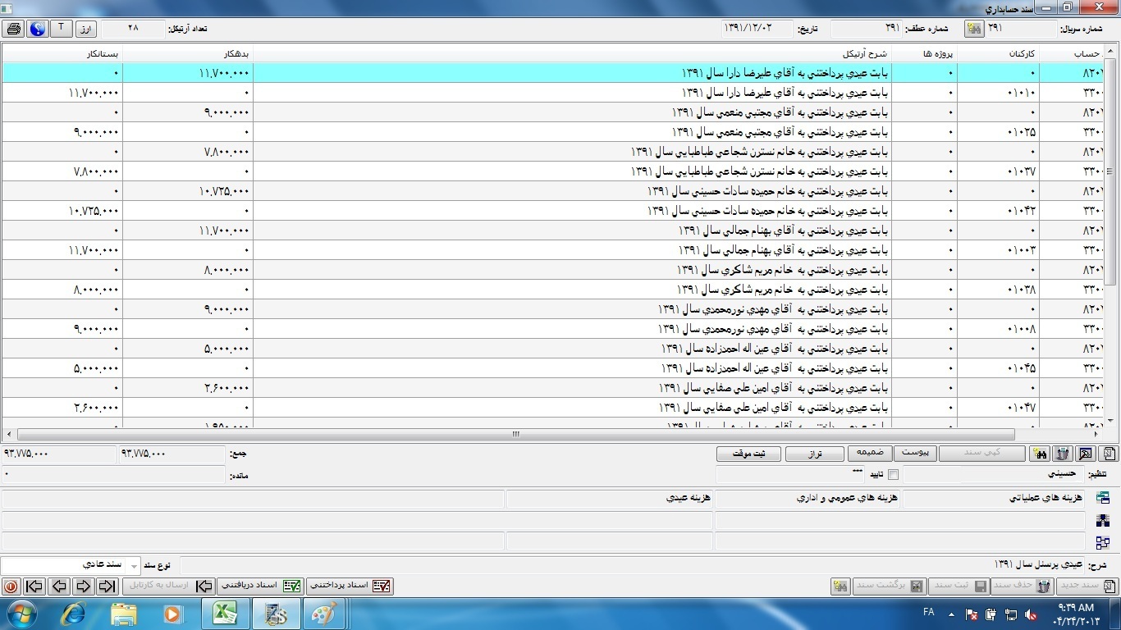Screen dimensions: 1121x630
Task: Click the برگشت سند revert button
Action: click(889, 586)
